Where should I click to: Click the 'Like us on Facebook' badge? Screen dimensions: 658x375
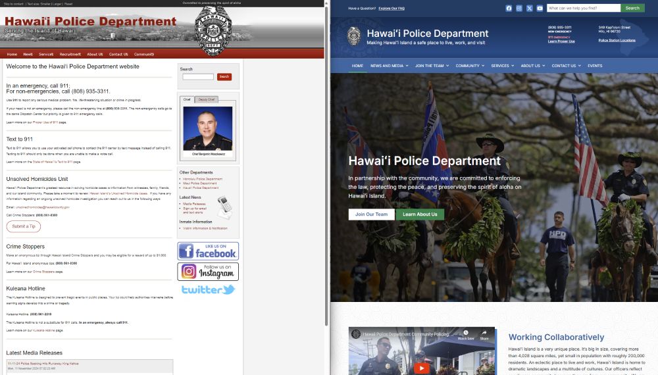coord(207,251)
